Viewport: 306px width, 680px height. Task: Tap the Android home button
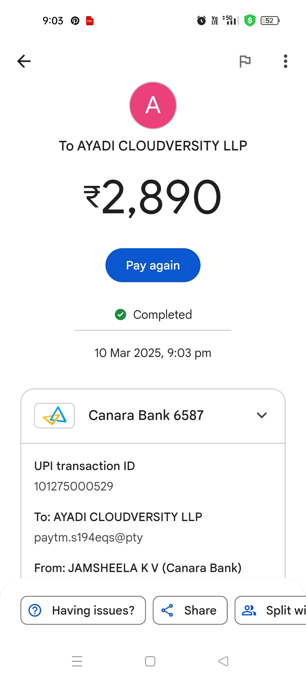point(150,661)
